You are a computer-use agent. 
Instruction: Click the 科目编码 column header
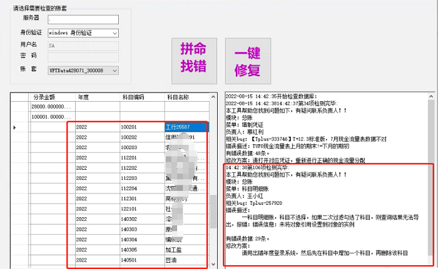pos(143,97)
